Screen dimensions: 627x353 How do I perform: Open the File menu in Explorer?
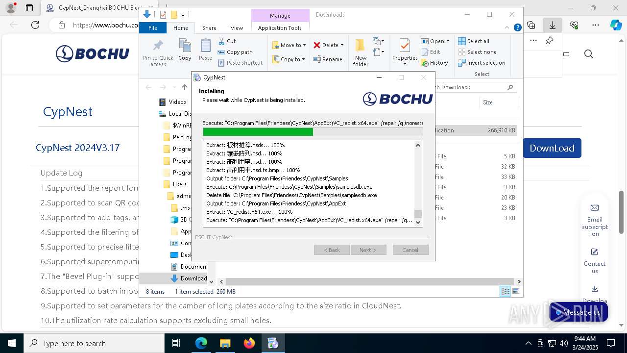coord(153,28)
